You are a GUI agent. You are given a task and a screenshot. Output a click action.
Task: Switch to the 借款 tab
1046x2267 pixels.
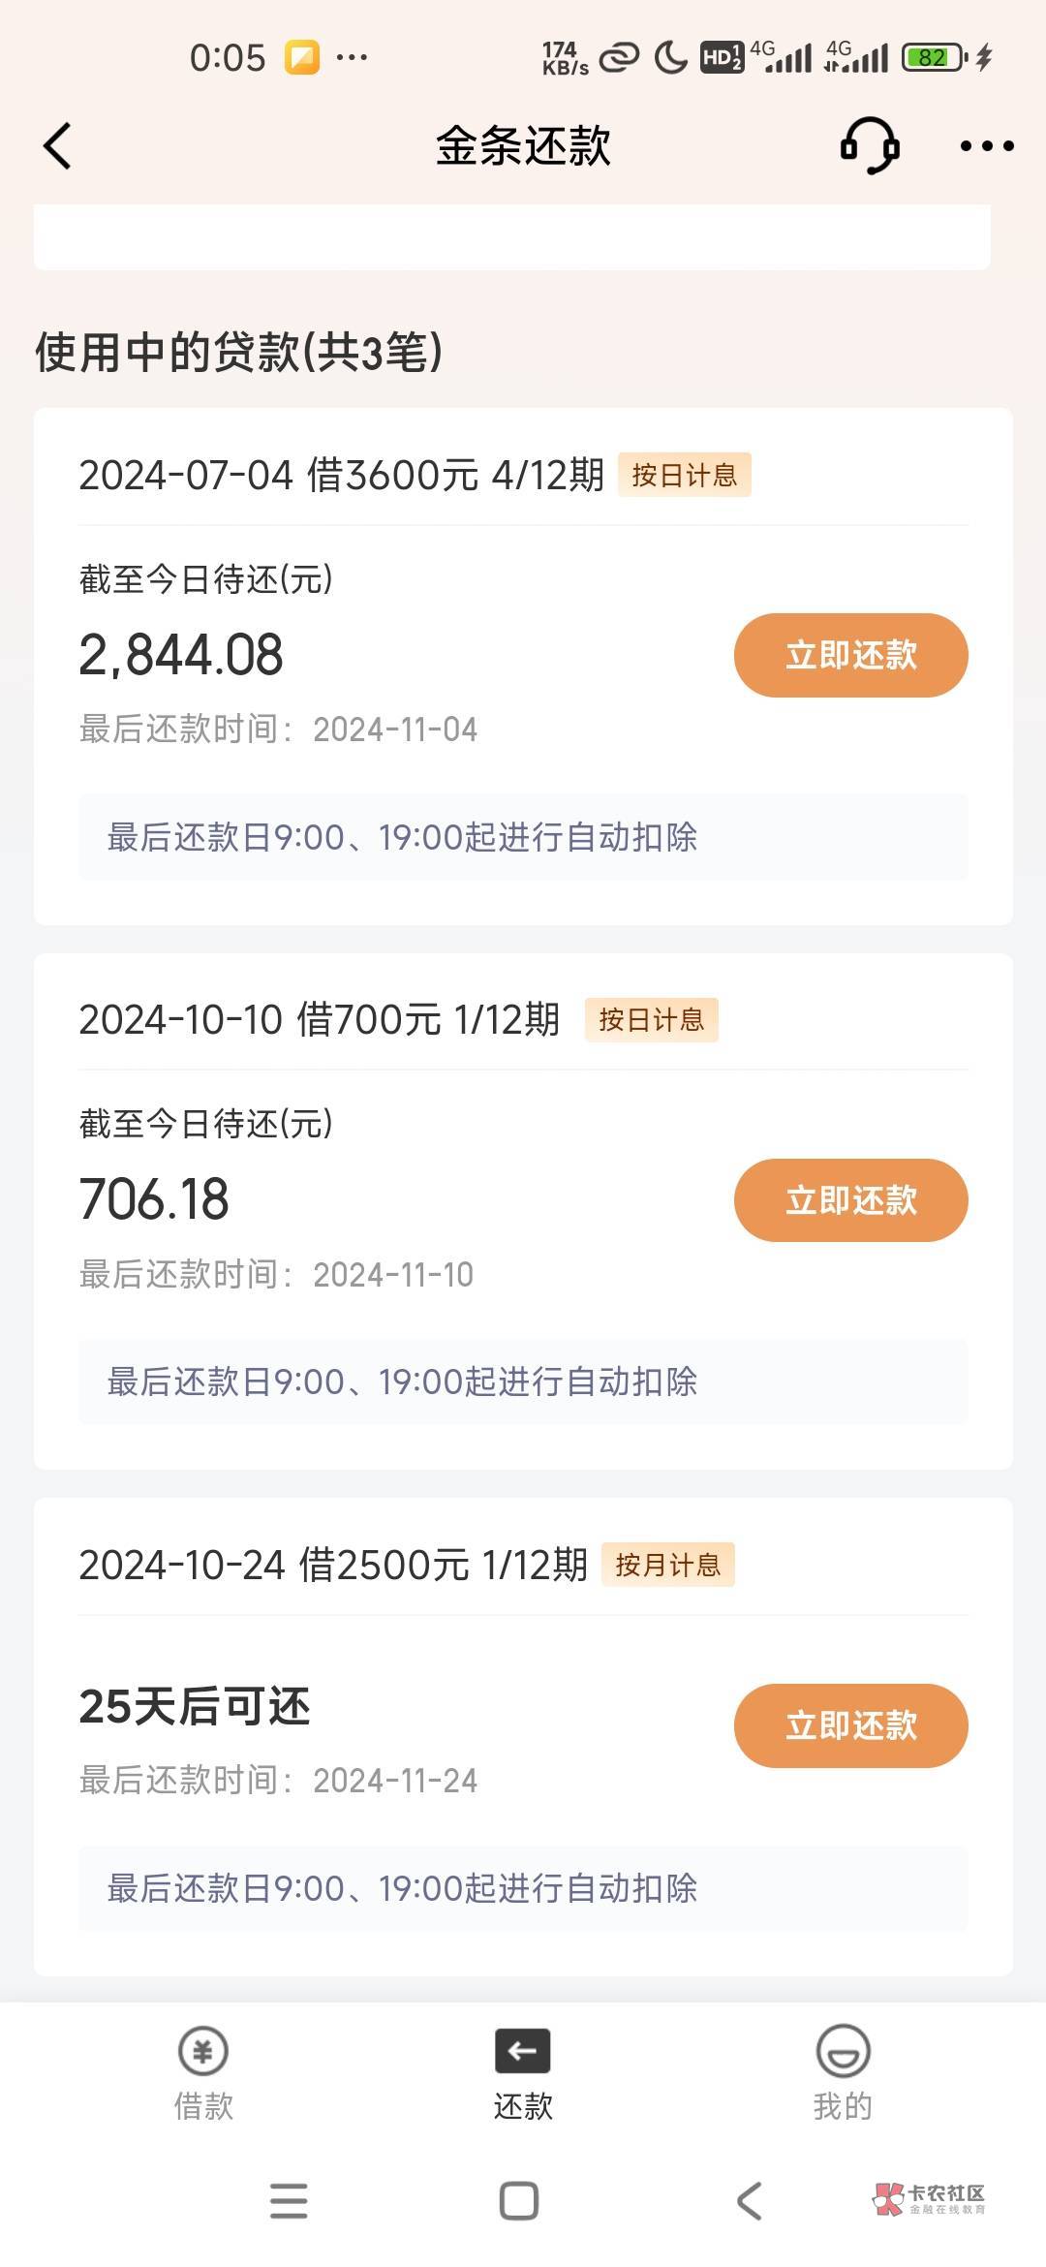point(203,2071)
